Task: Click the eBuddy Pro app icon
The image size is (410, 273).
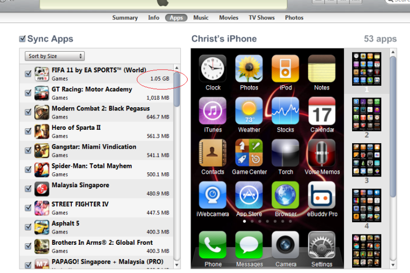Action: click(322, 195)
